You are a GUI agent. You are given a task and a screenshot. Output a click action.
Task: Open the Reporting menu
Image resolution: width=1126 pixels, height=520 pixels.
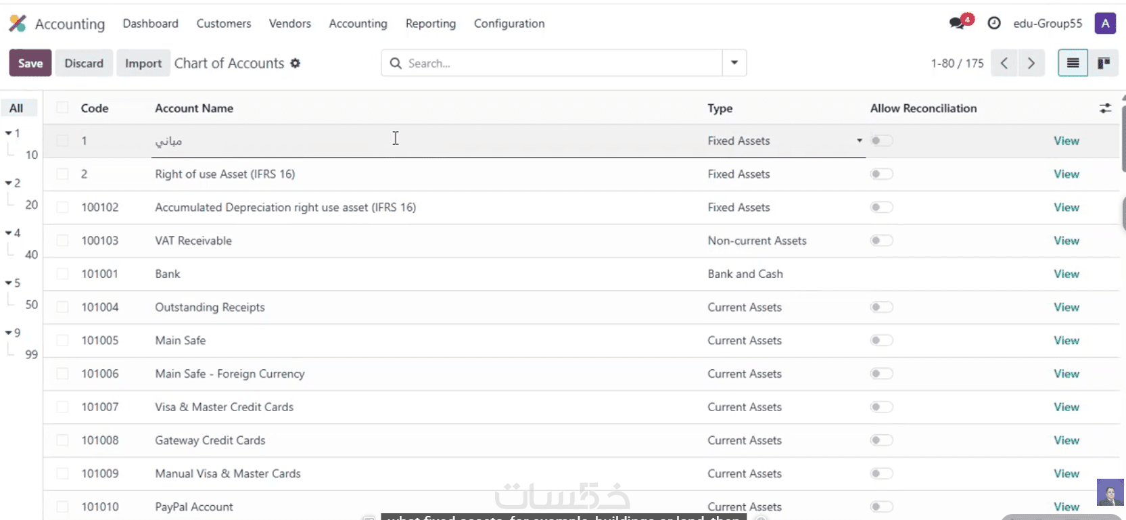pyautogui.click(x=431, y=24)
